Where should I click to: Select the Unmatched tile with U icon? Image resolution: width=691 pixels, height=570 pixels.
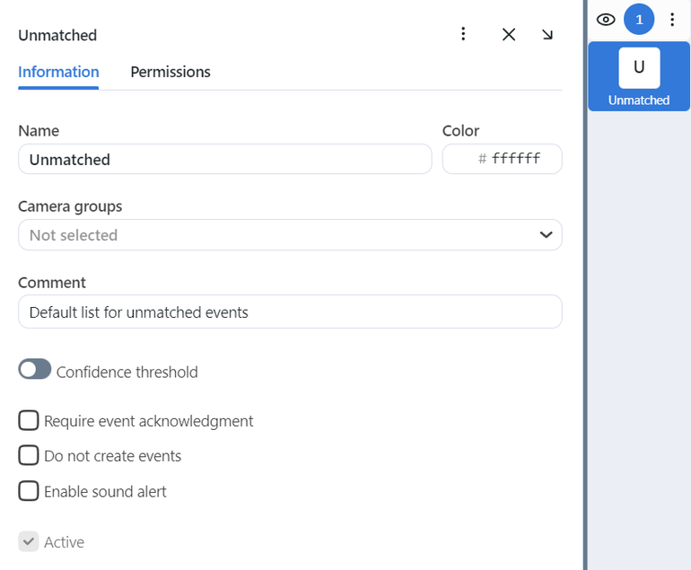coord(639,78)
